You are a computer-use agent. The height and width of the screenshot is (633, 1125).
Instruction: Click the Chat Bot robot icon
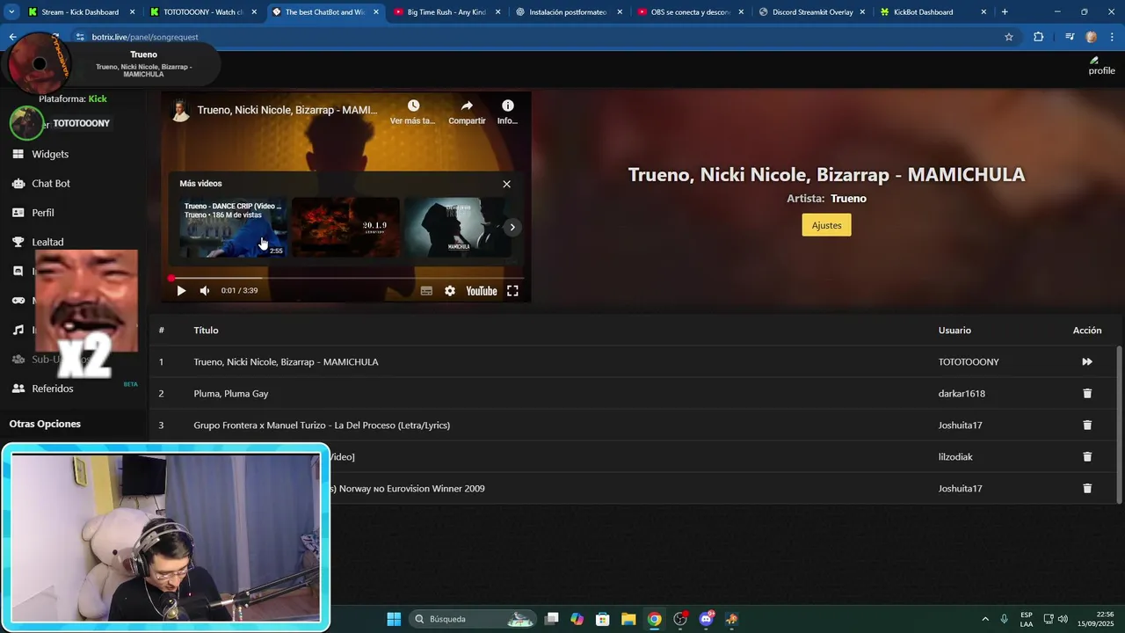pyautogui.click(x=17, y=183)
